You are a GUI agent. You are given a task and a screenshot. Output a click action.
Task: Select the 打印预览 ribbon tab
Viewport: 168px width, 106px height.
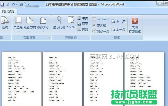point(8,11)
